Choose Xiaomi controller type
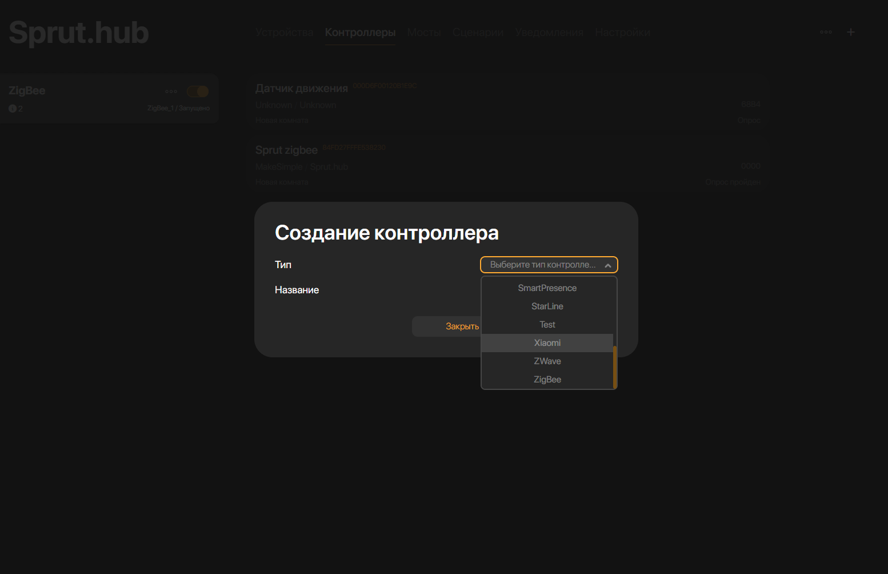The height and width of the screenshot is (574, 888). point(547,343)
